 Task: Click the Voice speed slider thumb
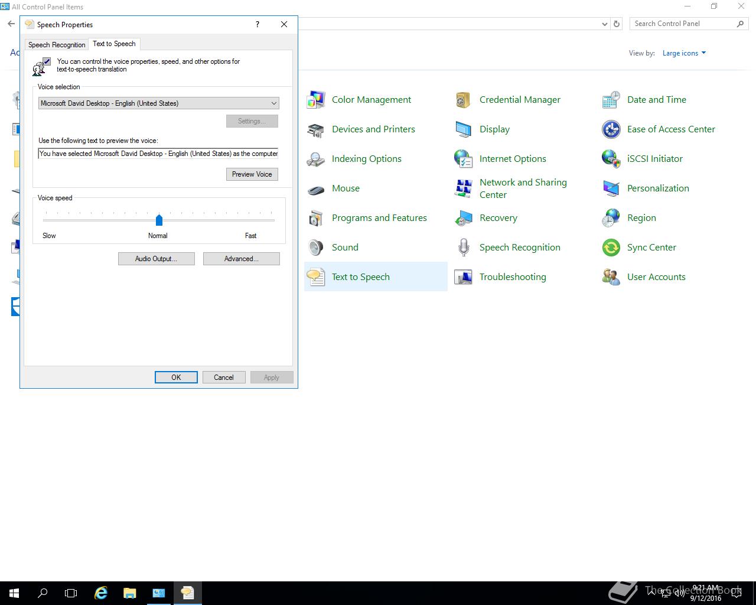(x=159, y=220)
